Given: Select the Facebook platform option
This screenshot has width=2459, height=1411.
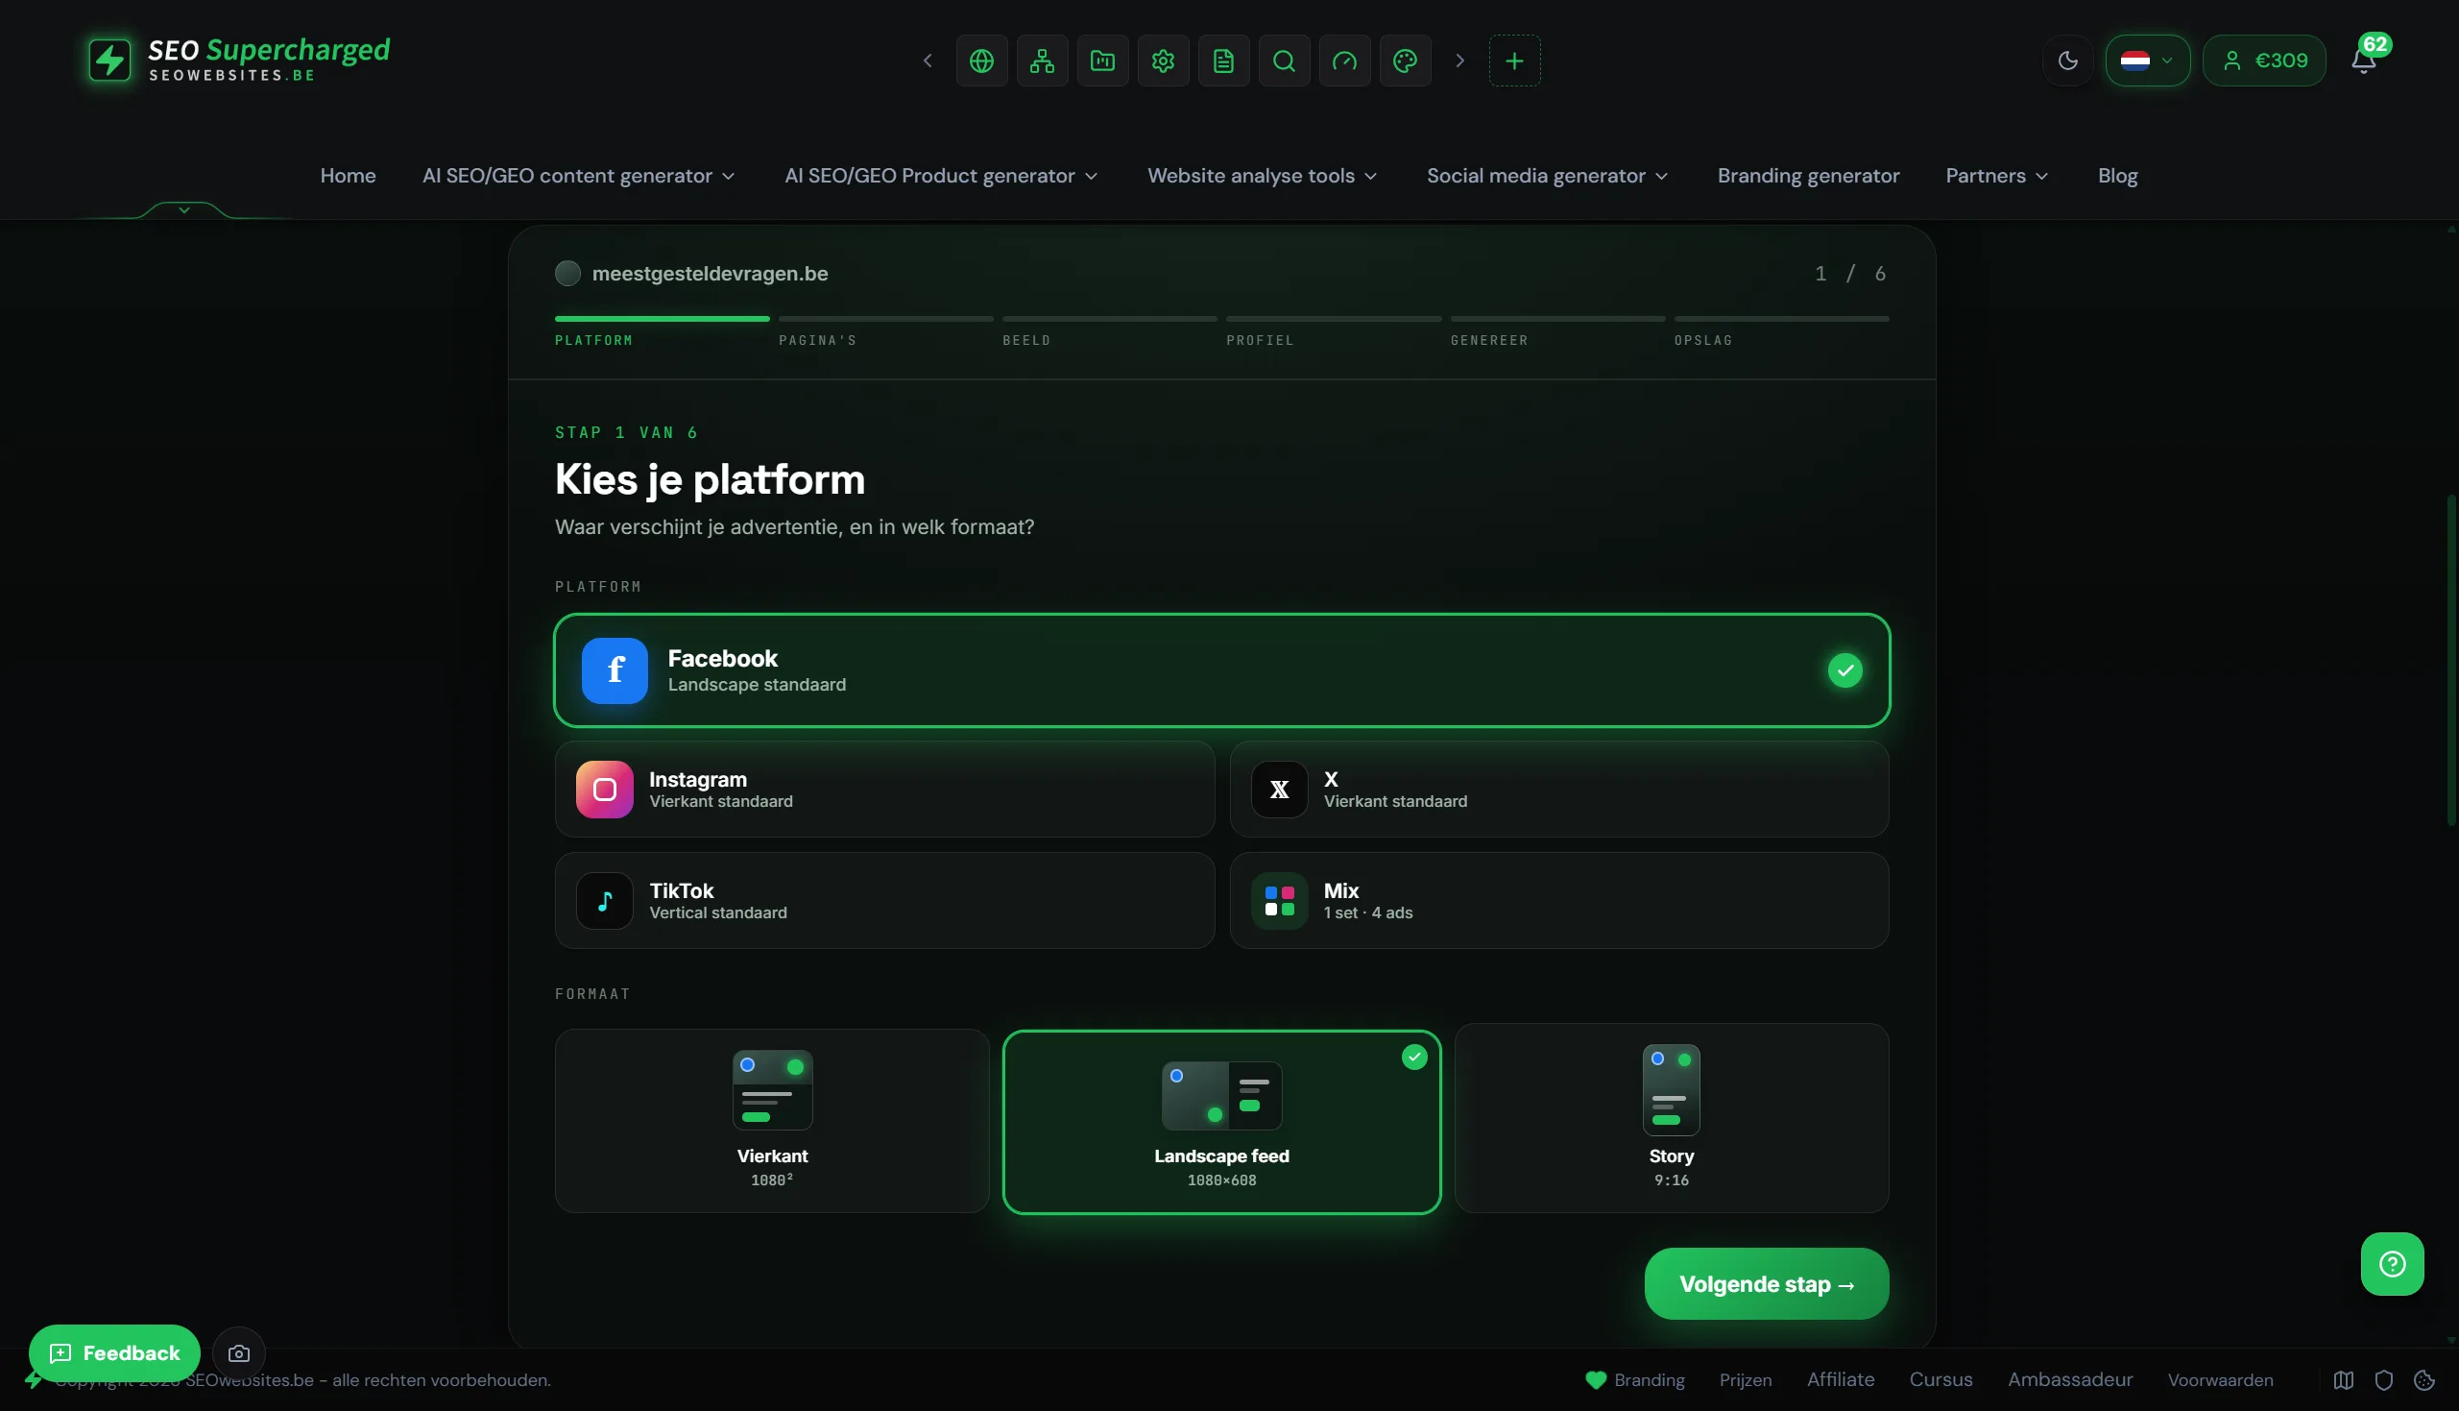Looking at the screenshot, I should pyautogui.click(x=1221, y=670).
